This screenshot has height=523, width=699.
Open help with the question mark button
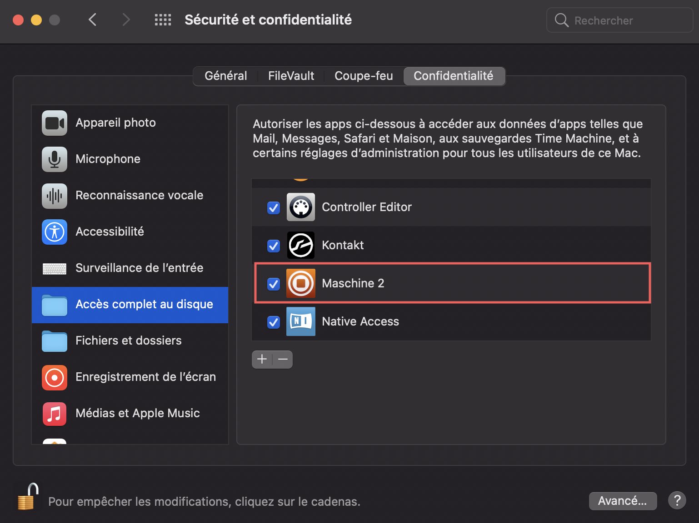tap(677, 500)
